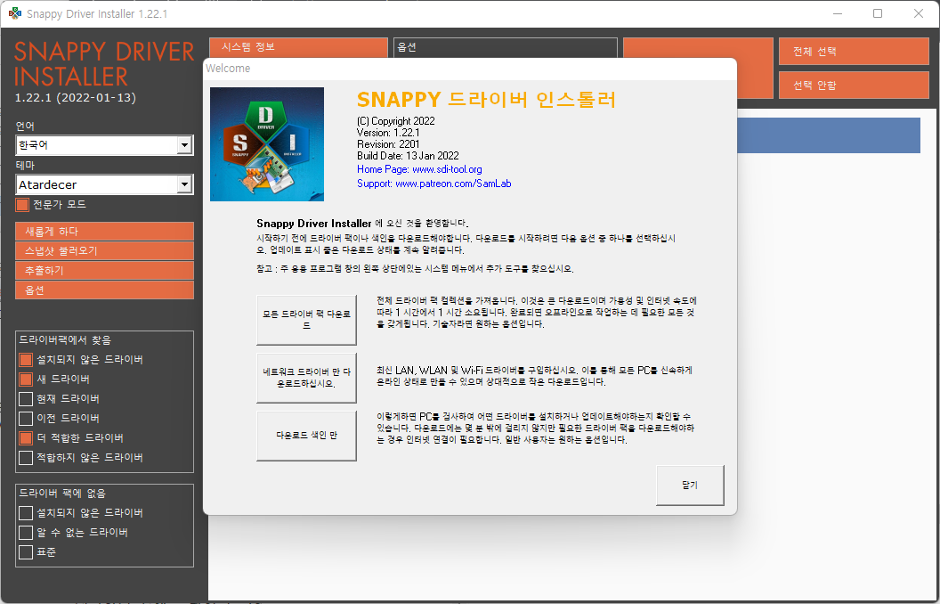Screen dimensions: 940x604
Task: Click 선택 안함 button
Action: (x=854, y=86)
